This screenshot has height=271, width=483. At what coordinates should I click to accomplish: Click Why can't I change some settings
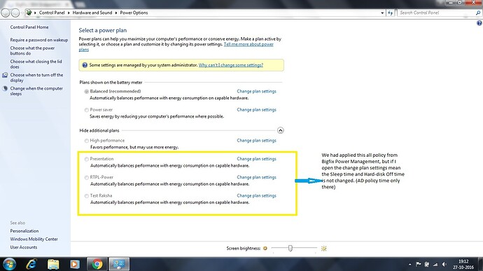(x=231, y=65)
